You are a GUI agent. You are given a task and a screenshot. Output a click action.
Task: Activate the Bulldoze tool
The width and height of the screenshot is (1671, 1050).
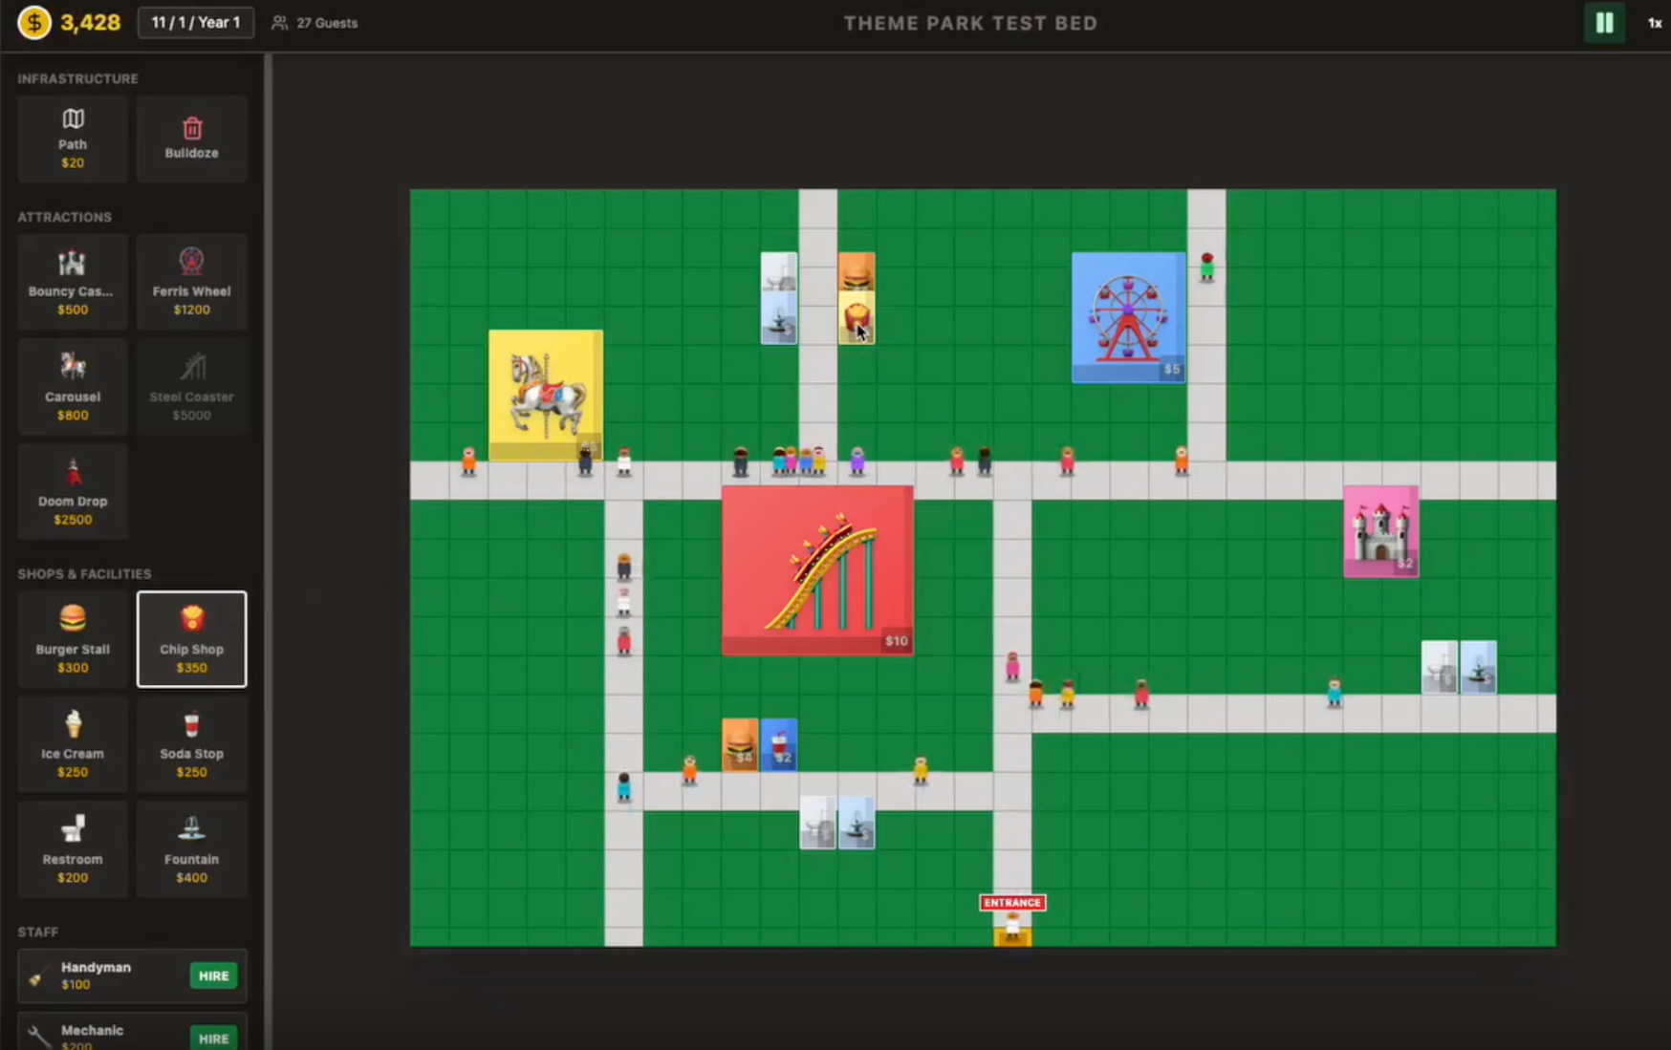[x=191, y=139]
